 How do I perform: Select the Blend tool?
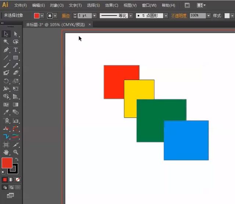point(15,112)
